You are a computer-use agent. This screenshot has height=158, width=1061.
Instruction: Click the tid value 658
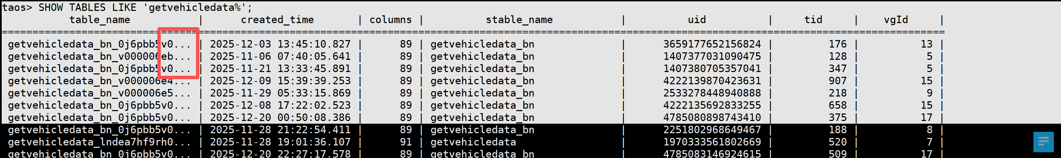click(x=837, y=105)
